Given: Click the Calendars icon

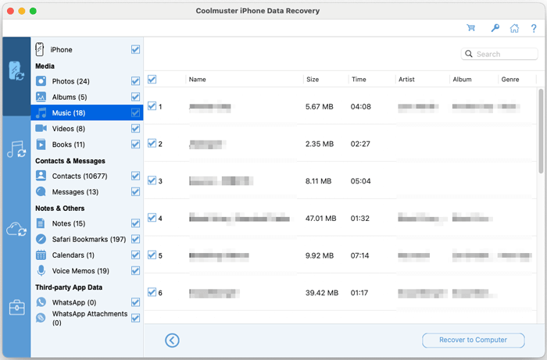Looking at the screenshot, I should click(x=41, y=255).
